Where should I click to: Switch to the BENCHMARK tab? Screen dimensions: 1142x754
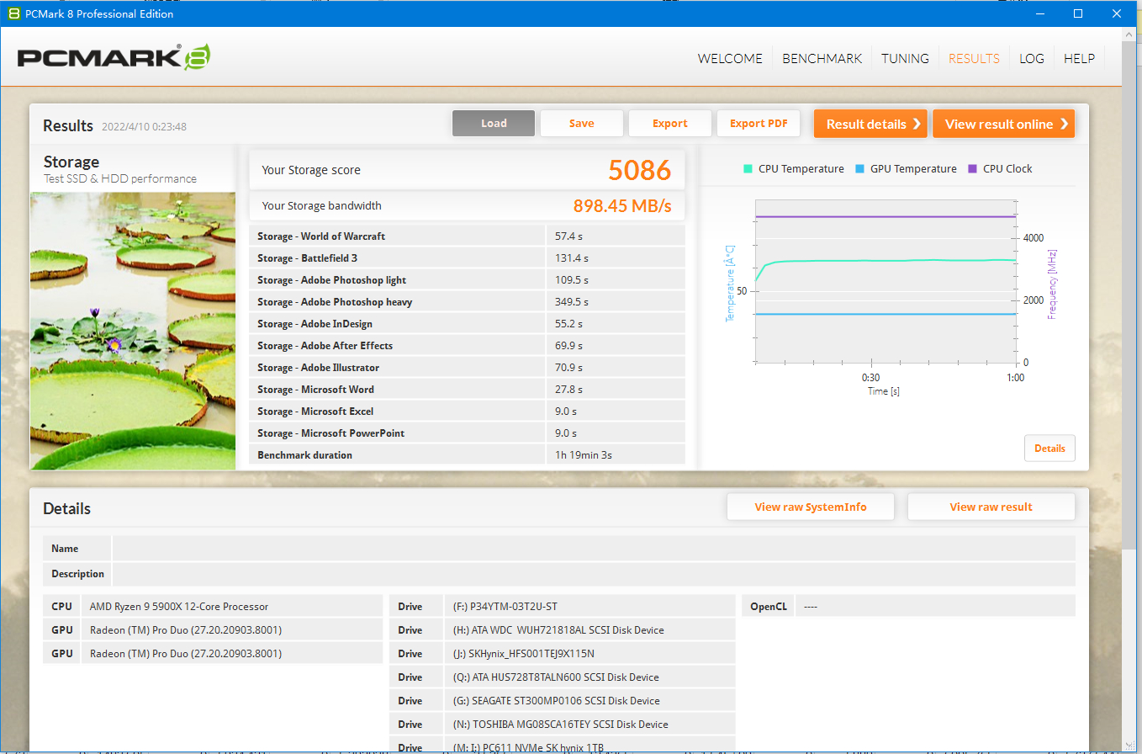tap(822, 58)
